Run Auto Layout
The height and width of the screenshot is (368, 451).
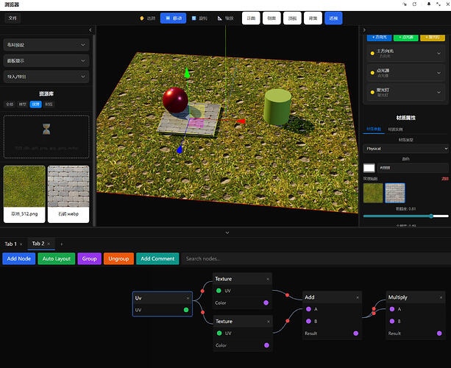pyautogui.click(x=57, y=258)
